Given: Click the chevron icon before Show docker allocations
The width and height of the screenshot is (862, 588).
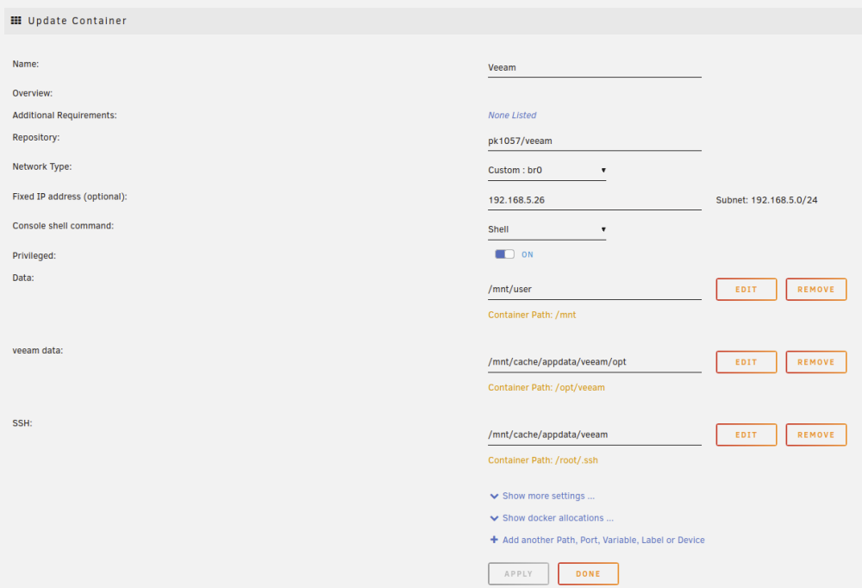Looking at the screenshot, I should 494,518.
